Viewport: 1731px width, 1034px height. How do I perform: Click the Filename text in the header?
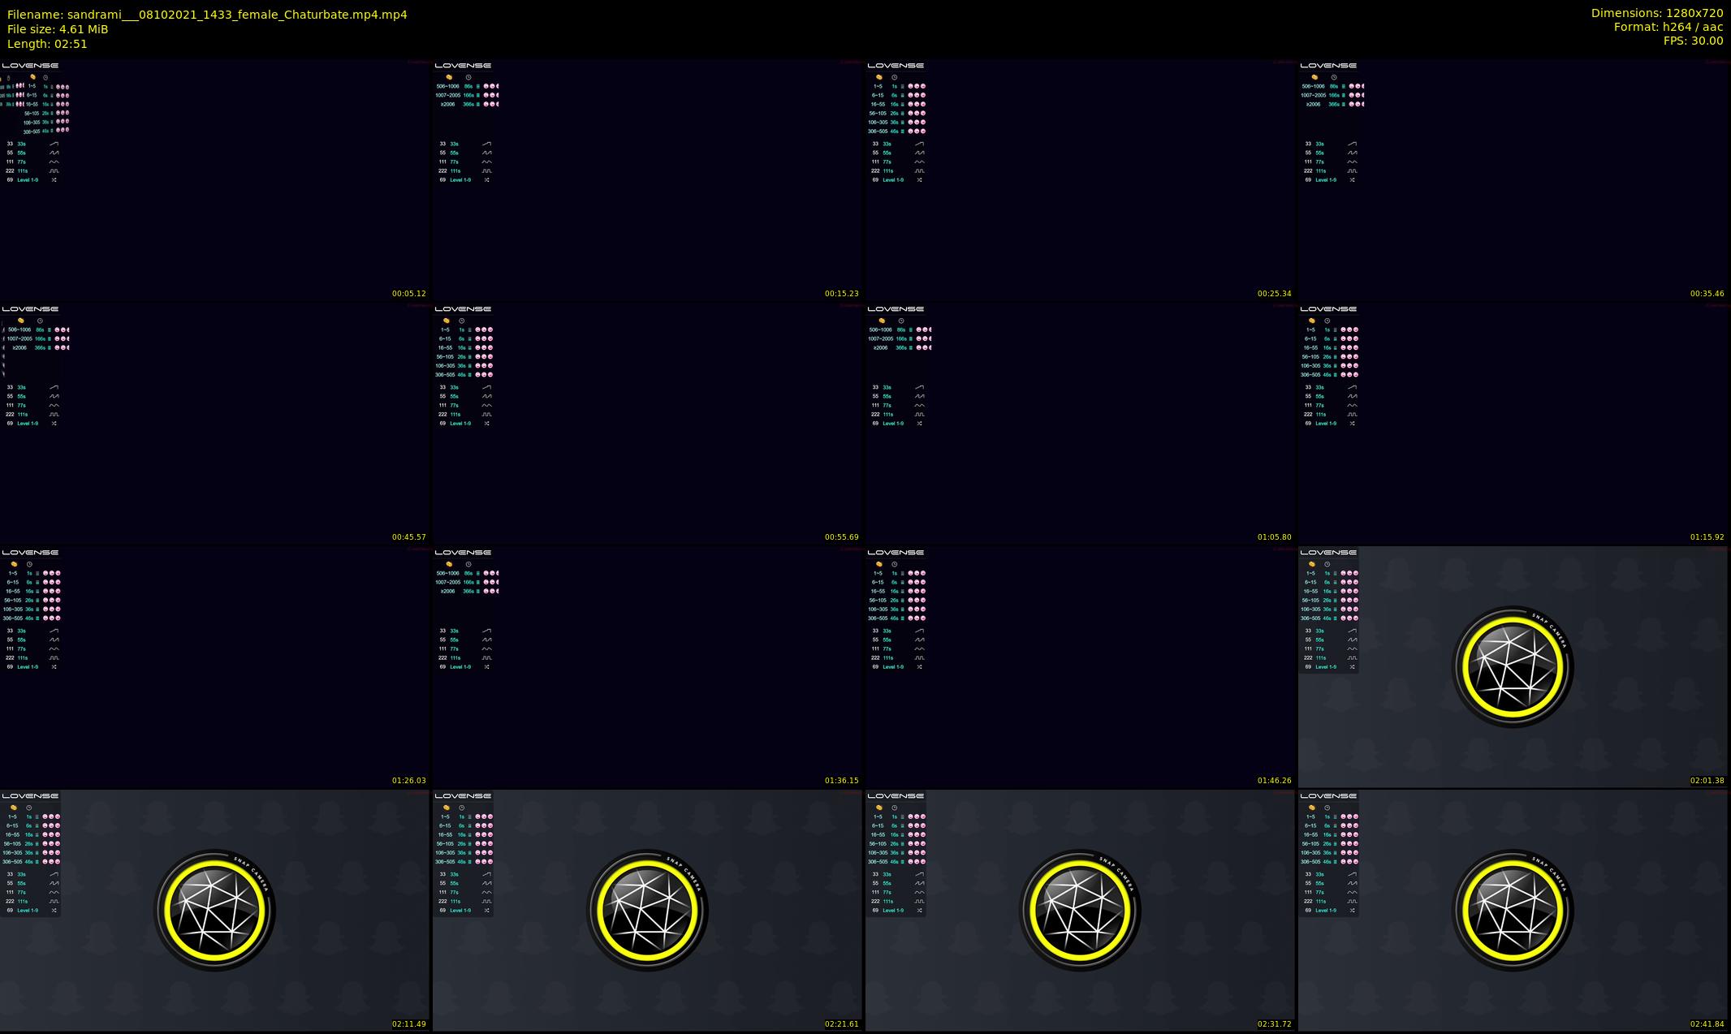point(207,15)
